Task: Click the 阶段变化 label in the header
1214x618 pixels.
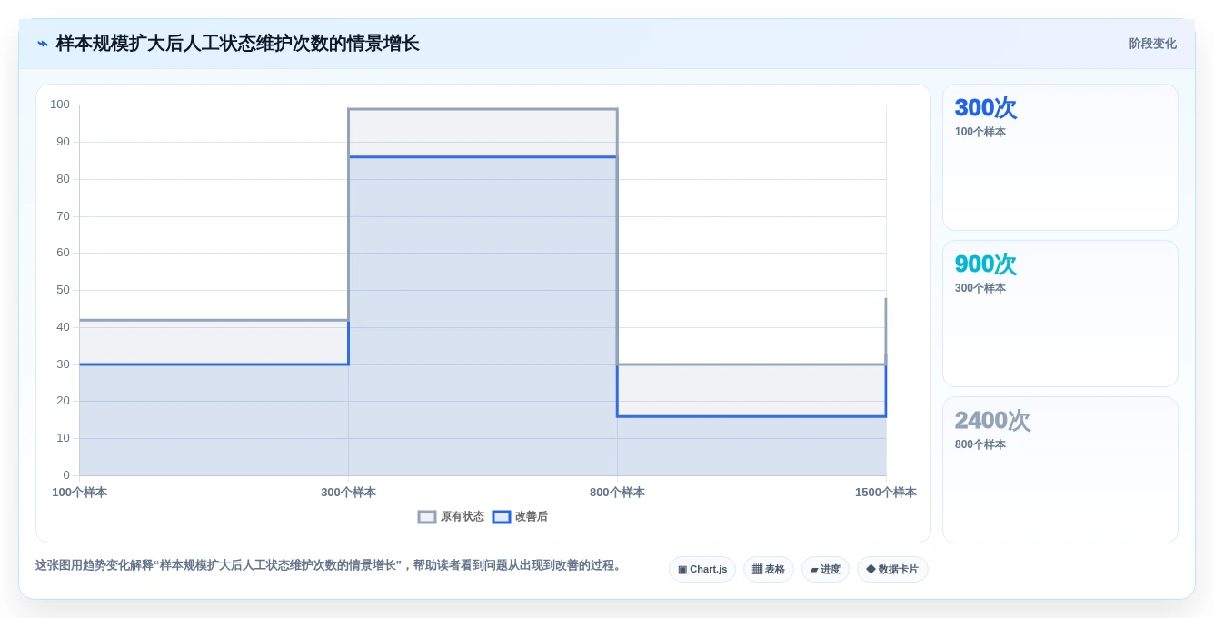Action: click(x=1152, y=44)
